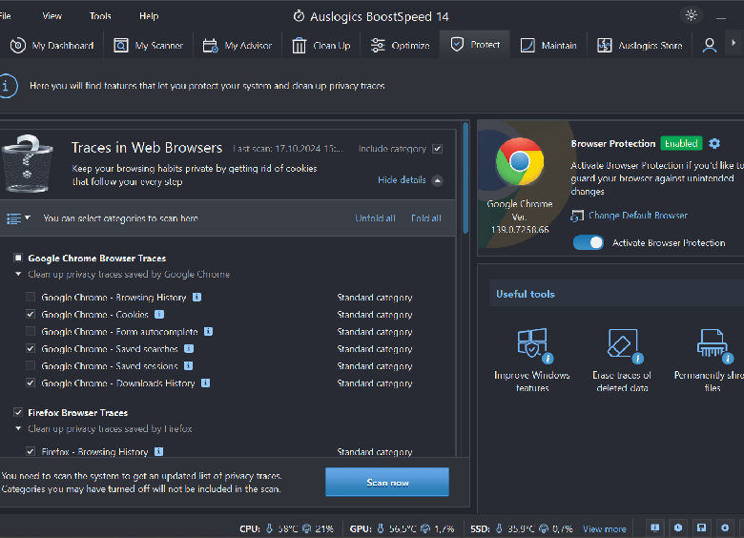744x538 pixels.
Task: Click the Useful tools header
Action: click(526, 294)
